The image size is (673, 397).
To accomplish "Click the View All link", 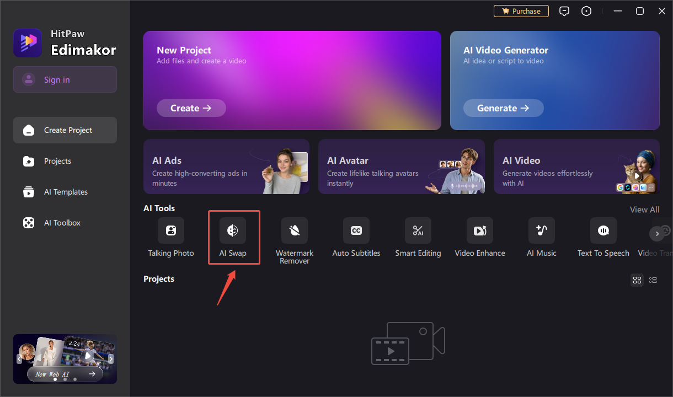I will coord(644,210).
